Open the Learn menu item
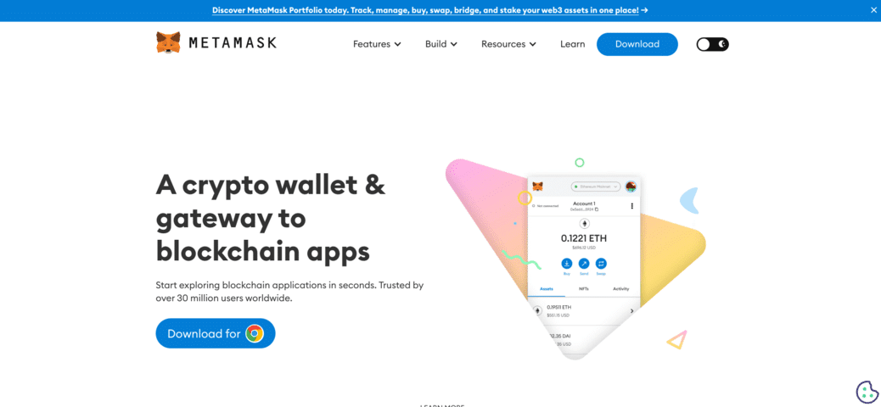Screen dimensions: 881x407 (x=573, y=44)
